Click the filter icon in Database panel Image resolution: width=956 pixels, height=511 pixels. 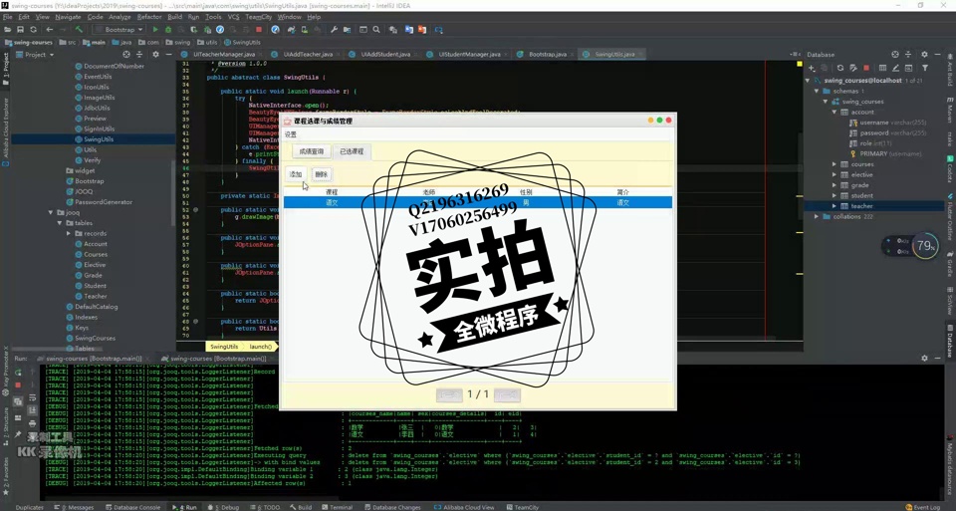[x=924, y=68]
